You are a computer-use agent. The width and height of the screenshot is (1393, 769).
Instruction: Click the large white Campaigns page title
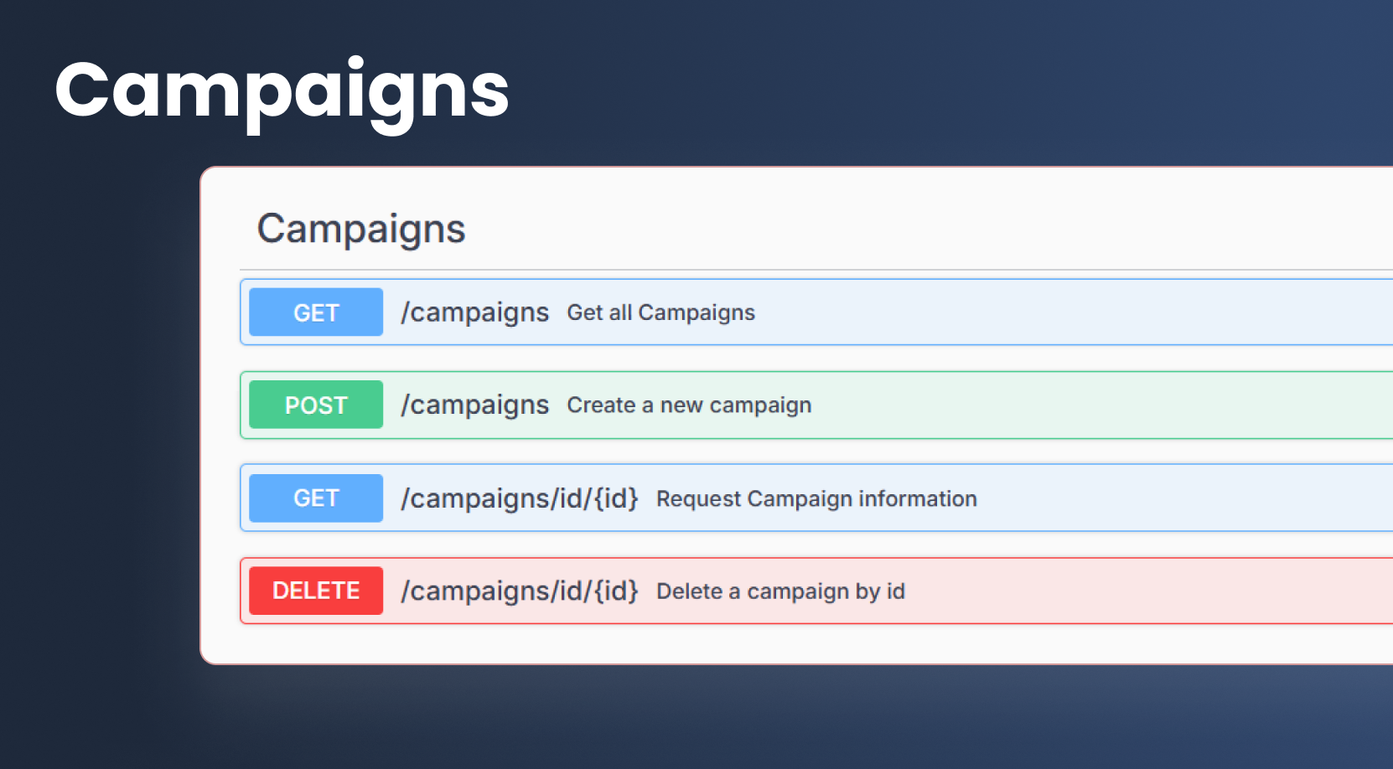pos(282,90)
